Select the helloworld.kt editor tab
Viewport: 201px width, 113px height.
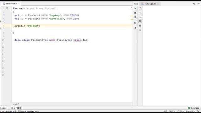click(11, 4)
